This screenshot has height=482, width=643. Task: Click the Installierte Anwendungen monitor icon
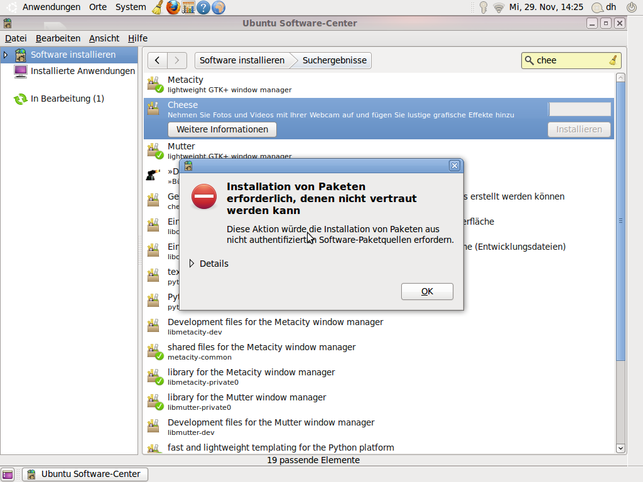tap(21, 72)
